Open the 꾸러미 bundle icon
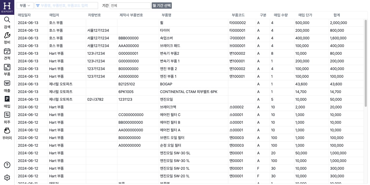This screenshot has height=185, width=370. [x=7, y=133]
